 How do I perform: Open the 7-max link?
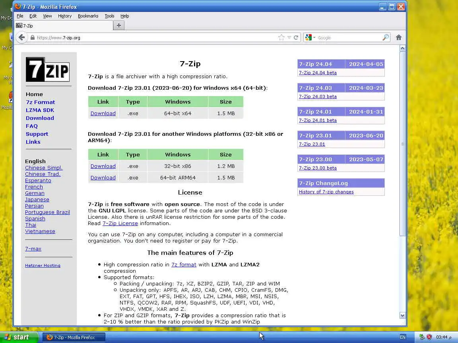point(33,249)
